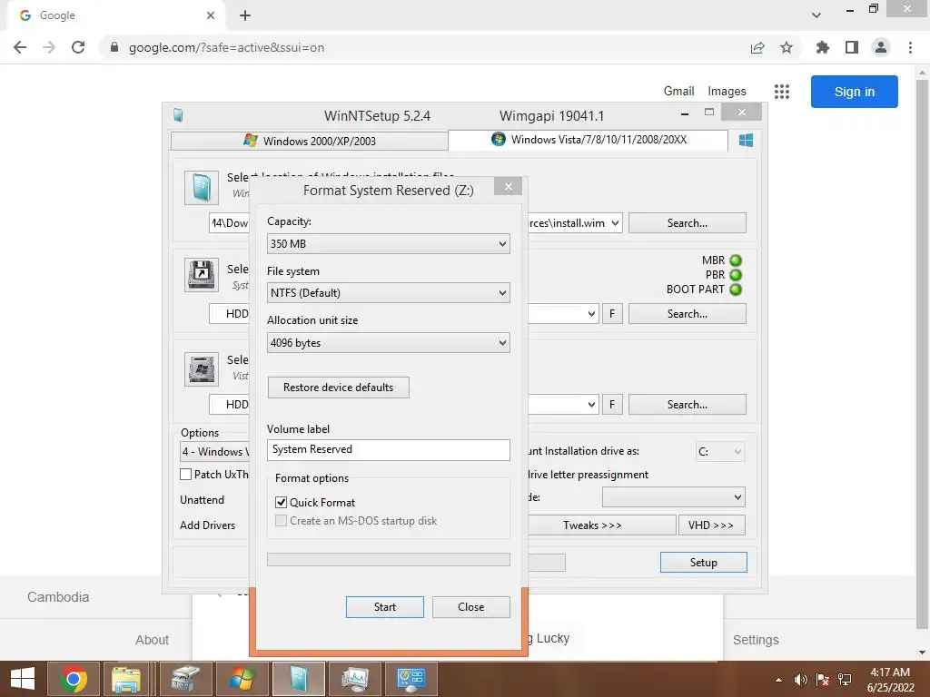Open Chrome from the taskbar
The height and width of the screenshot is (697, 930).
pos(74,679)
